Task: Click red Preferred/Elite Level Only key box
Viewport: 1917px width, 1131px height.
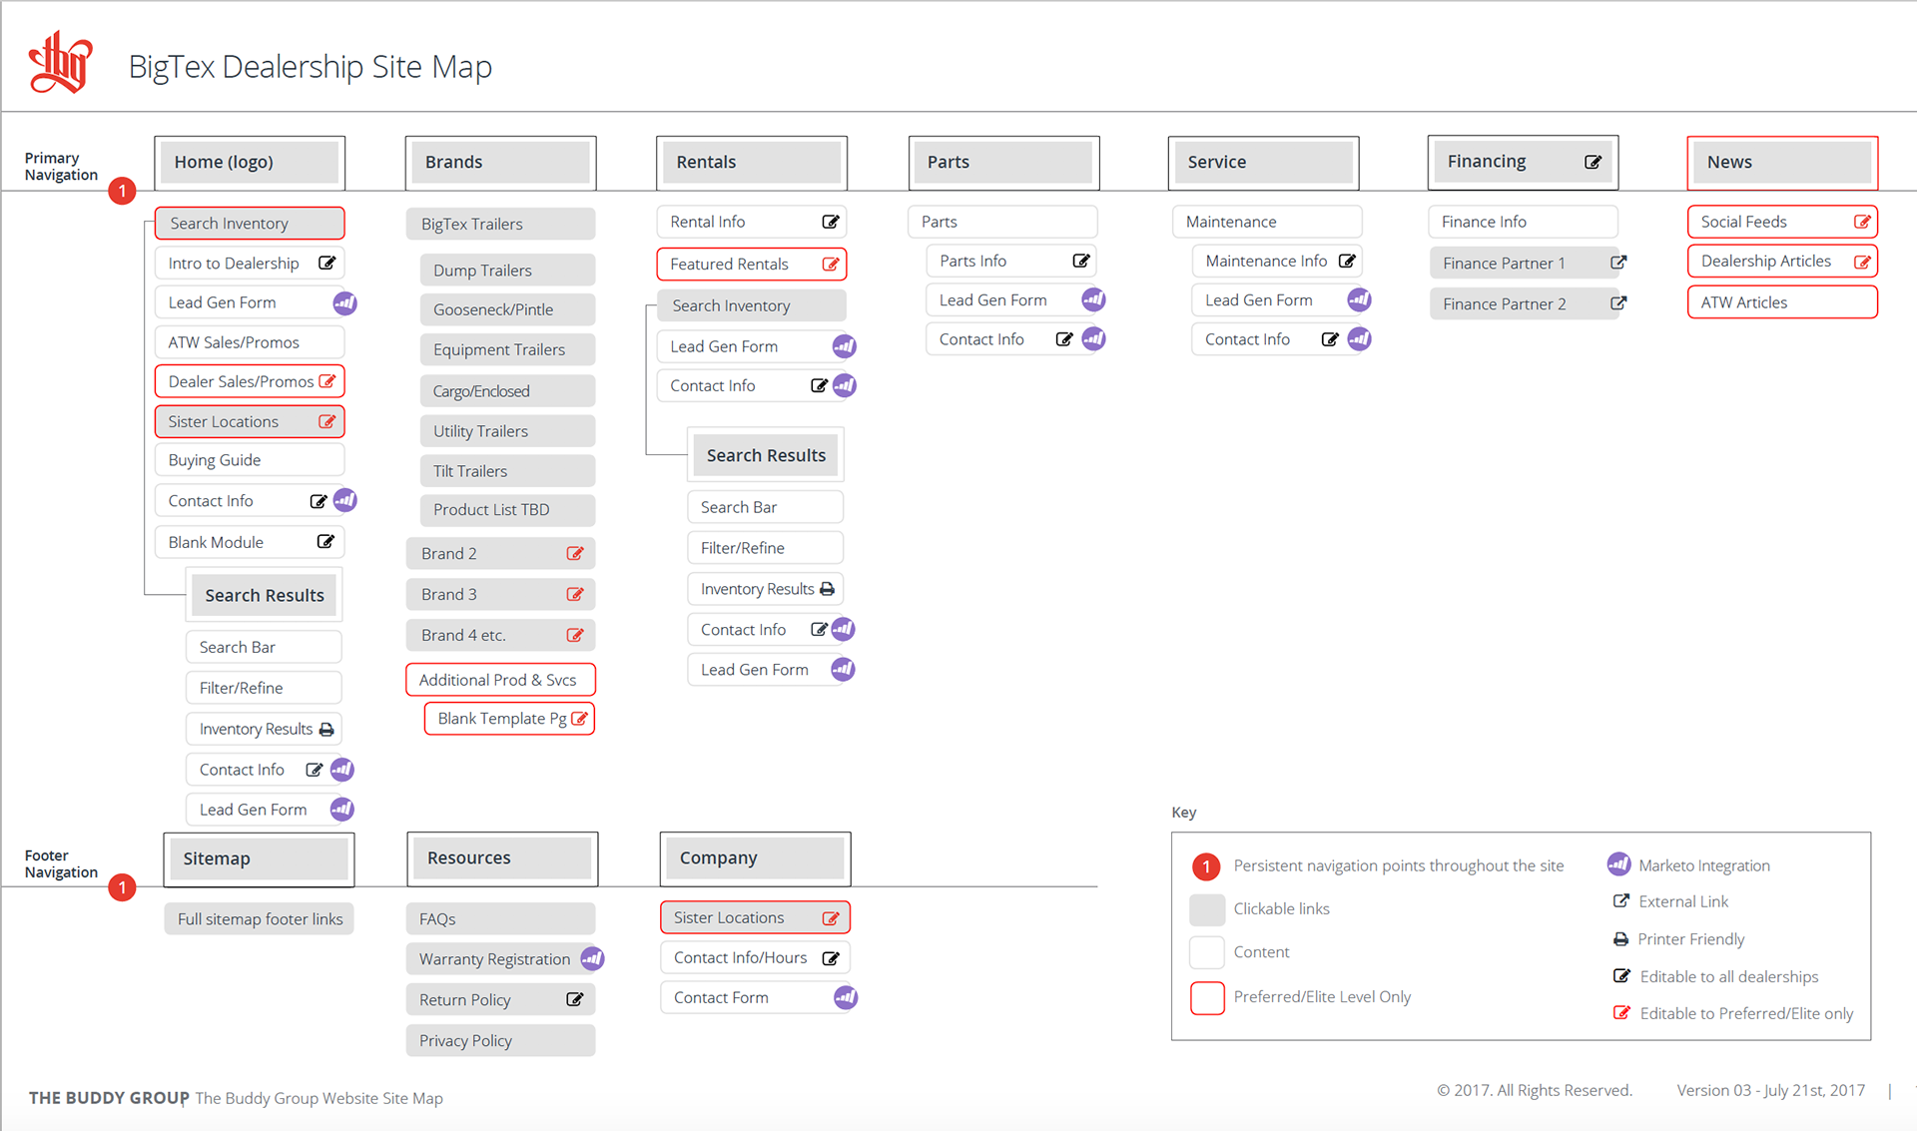Action: click(1207, 997)
